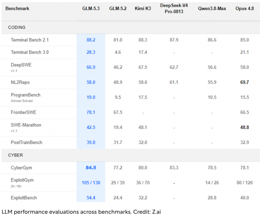Viewport: 260px width, 219px height.
Task: Select the 61.1 DeepSeek score
Action: point(174,82)
